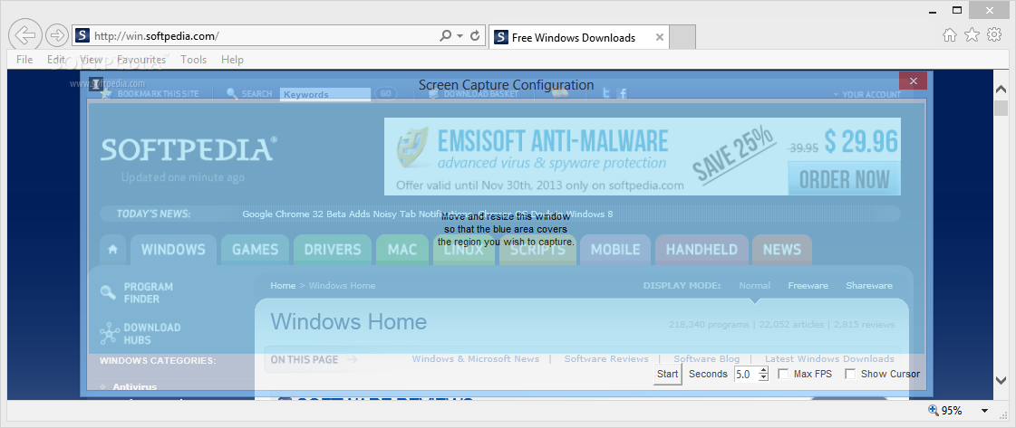
Task: Click the browser Back arrow button
Action: pos(25,35)
